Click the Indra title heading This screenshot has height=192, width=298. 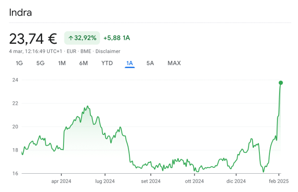click(x=20, y=13)
